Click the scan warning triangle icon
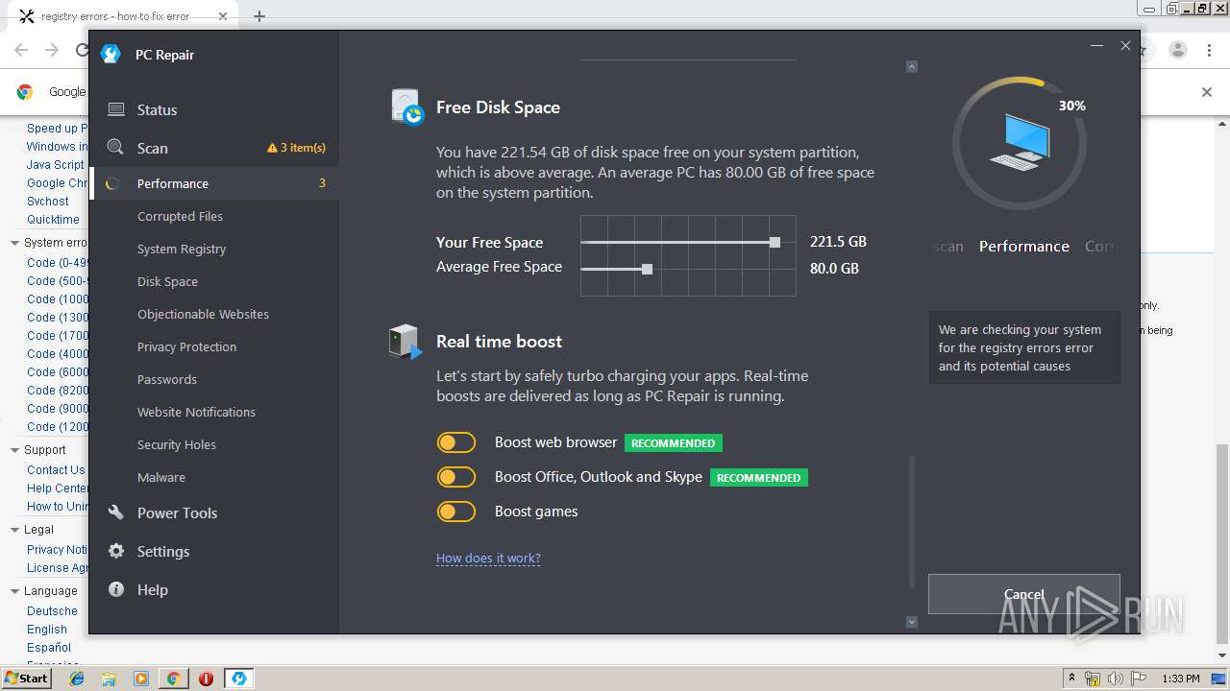 [272, 148]
